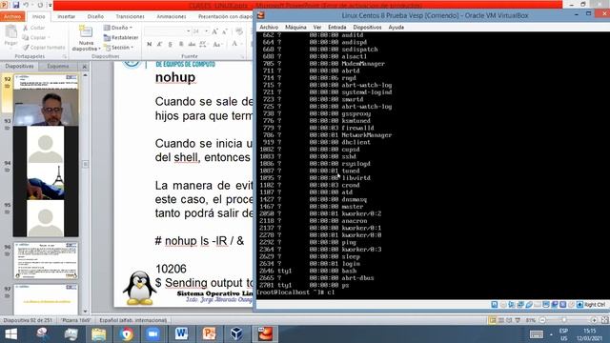Viewport: 610px width, 343px height.
Task: Click the Copiar formato brush button
Action: tap(44, 47)
